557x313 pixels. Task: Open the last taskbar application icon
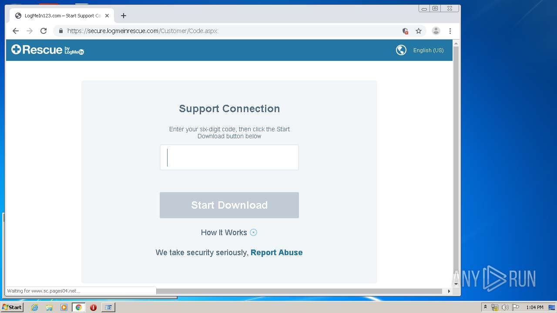pyautogui.click(x=108, y=307)
